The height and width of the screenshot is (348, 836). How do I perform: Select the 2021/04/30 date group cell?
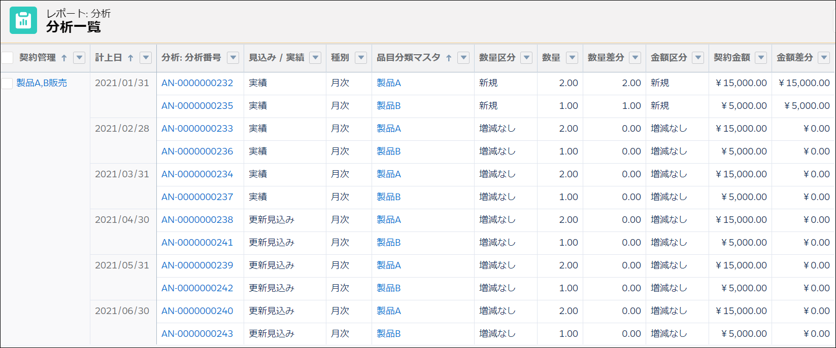tap(122, 220)
